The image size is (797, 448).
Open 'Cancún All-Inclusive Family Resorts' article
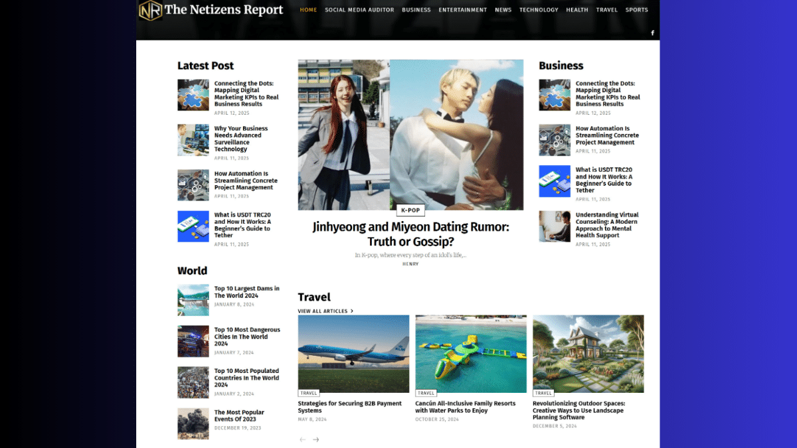click(x=465, y=407)
